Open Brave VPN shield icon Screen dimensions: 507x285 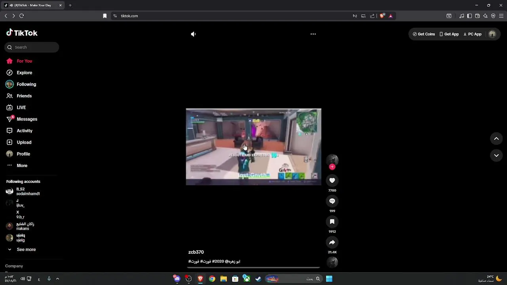pos(493,16)
